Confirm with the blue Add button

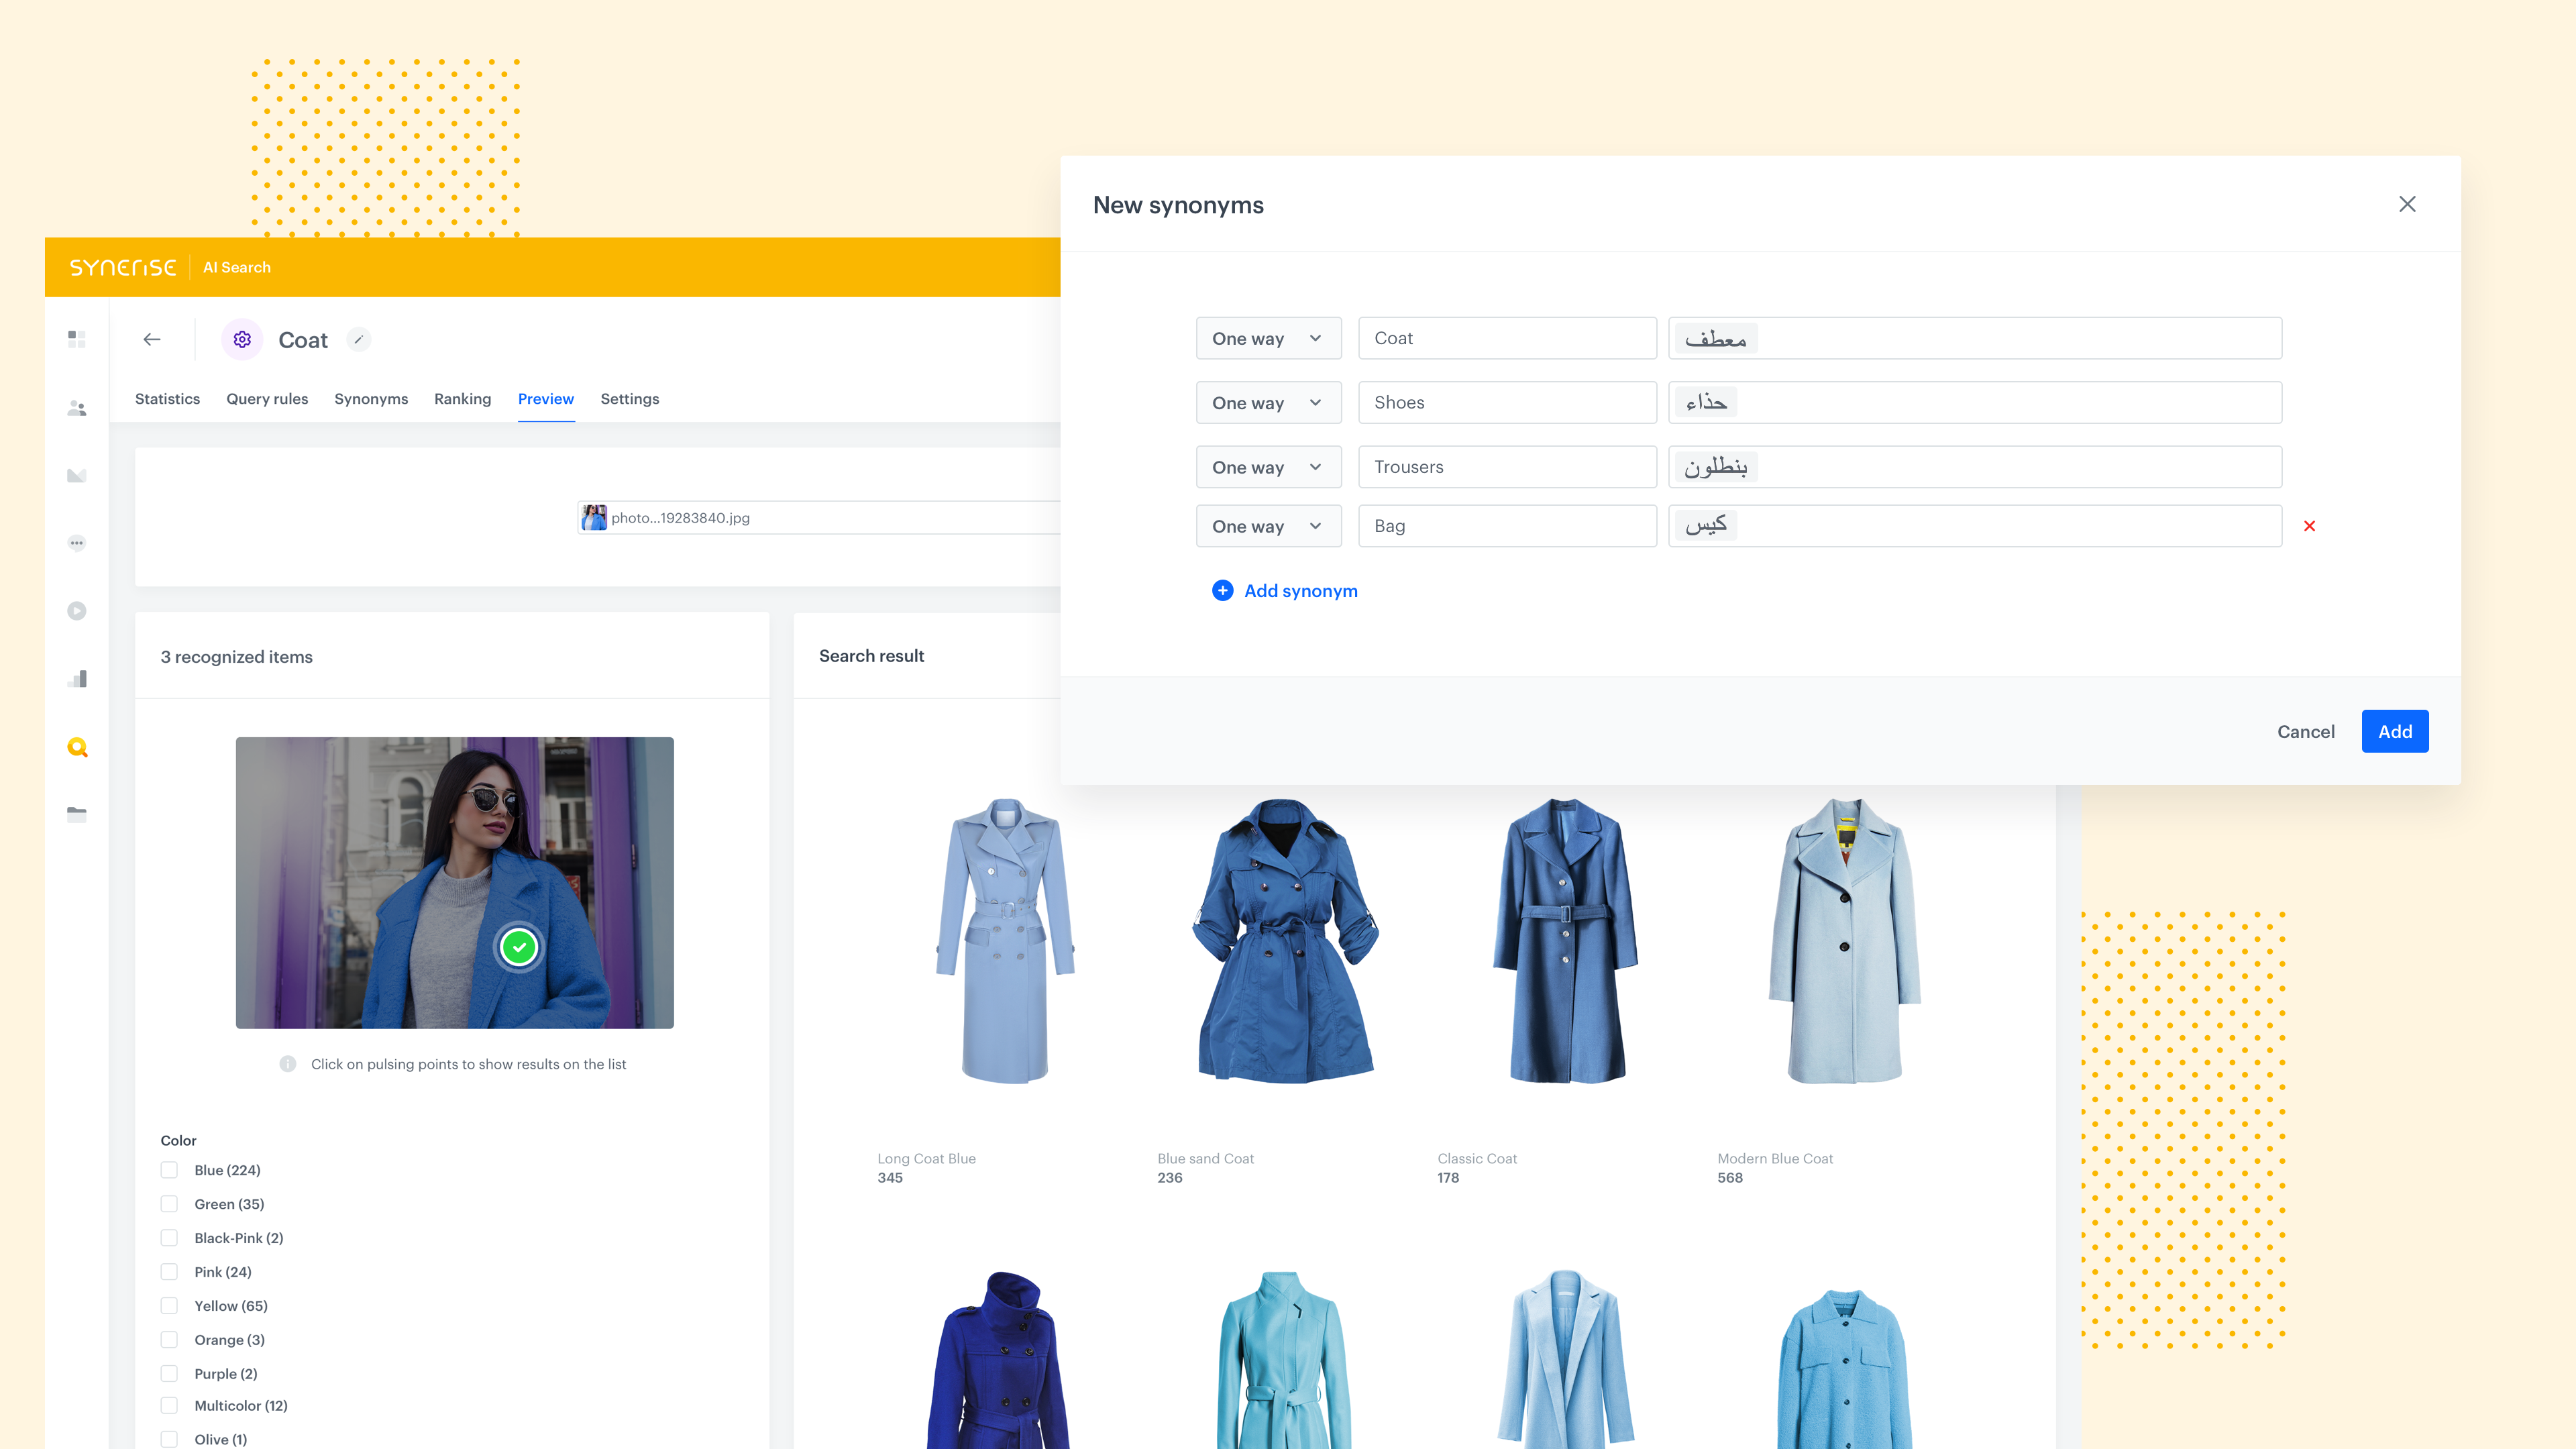2395,731
